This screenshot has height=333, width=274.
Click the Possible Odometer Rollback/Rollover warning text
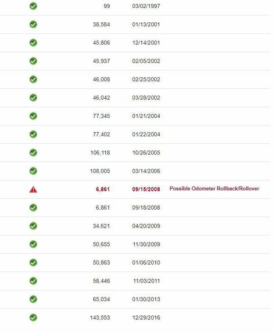(214, 189)
